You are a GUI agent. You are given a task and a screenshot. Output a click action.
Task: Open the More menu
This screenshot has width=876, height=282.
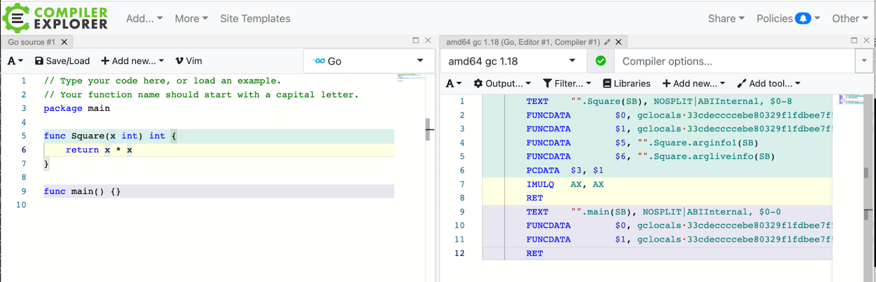coord(191,19)
